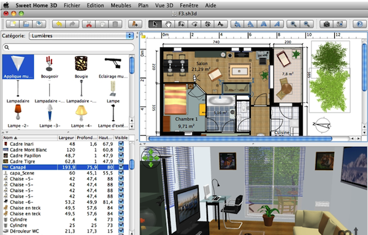Select the Cadre Tigre row
368x235 pixels.
pos(65,162)
